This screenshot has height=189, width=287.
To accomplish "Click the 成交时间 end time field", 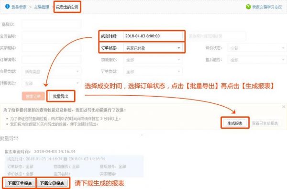I will click(x=217, y=36).
